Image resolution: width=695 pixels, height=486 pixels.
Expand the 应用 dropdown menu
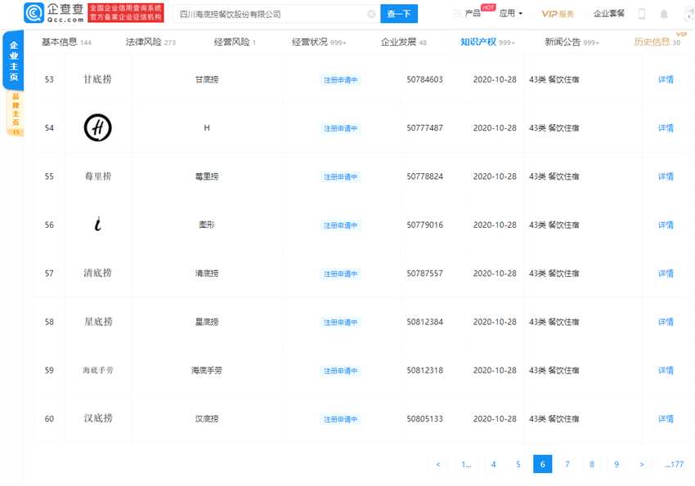[x=511, y=14]
